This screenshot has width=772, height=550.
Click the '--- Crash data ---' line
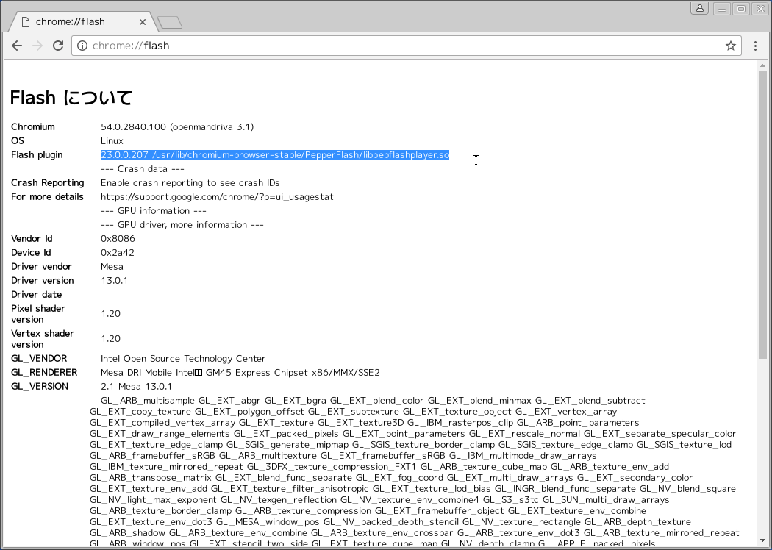tap(143, 169)
